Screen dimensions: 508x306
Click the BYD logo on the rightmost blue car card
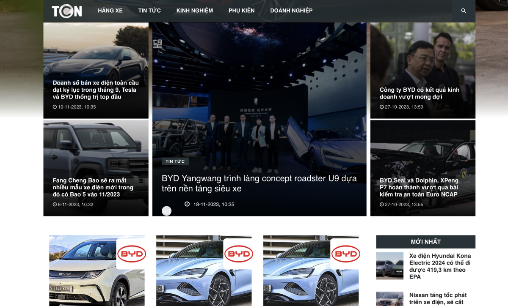[345, 254]
